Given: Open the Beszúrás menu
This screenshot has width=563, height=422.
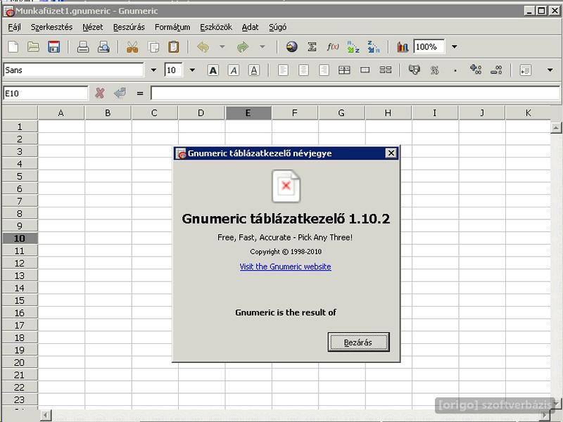Looking at the screenshot, I should click(129, 27).
